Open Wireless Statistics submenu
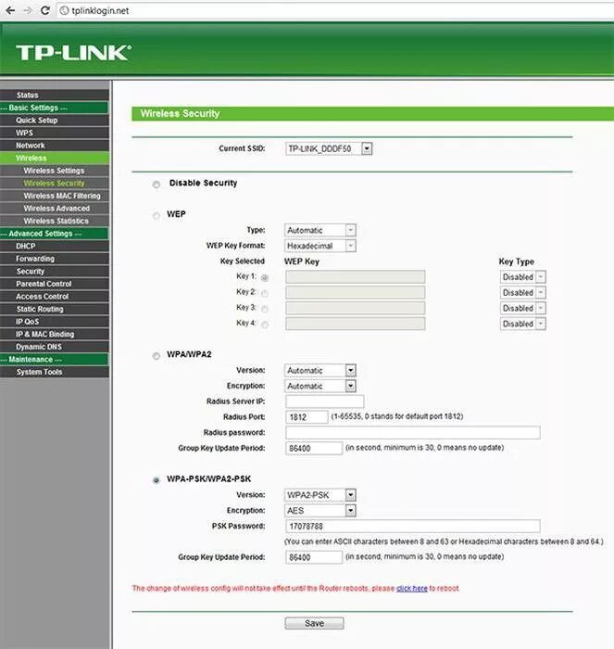614x649 pixels. click(x=55, y=221)
